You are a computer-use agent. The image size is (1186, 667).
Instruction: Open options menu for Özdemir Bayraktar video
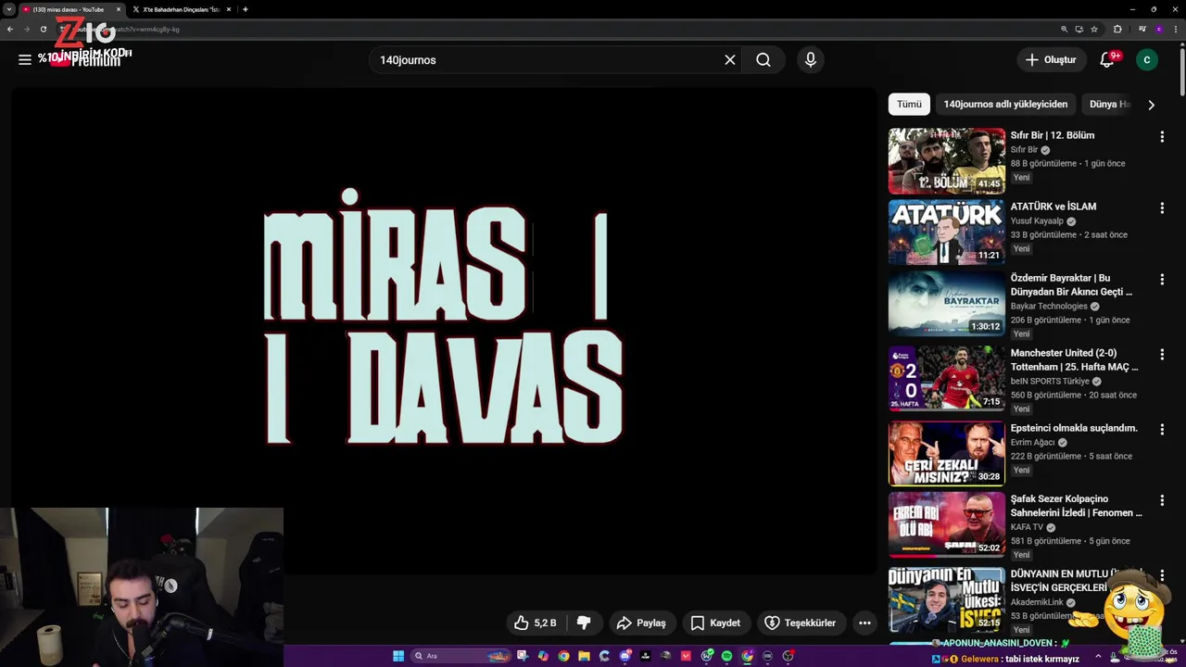[x=1161, y=279]
